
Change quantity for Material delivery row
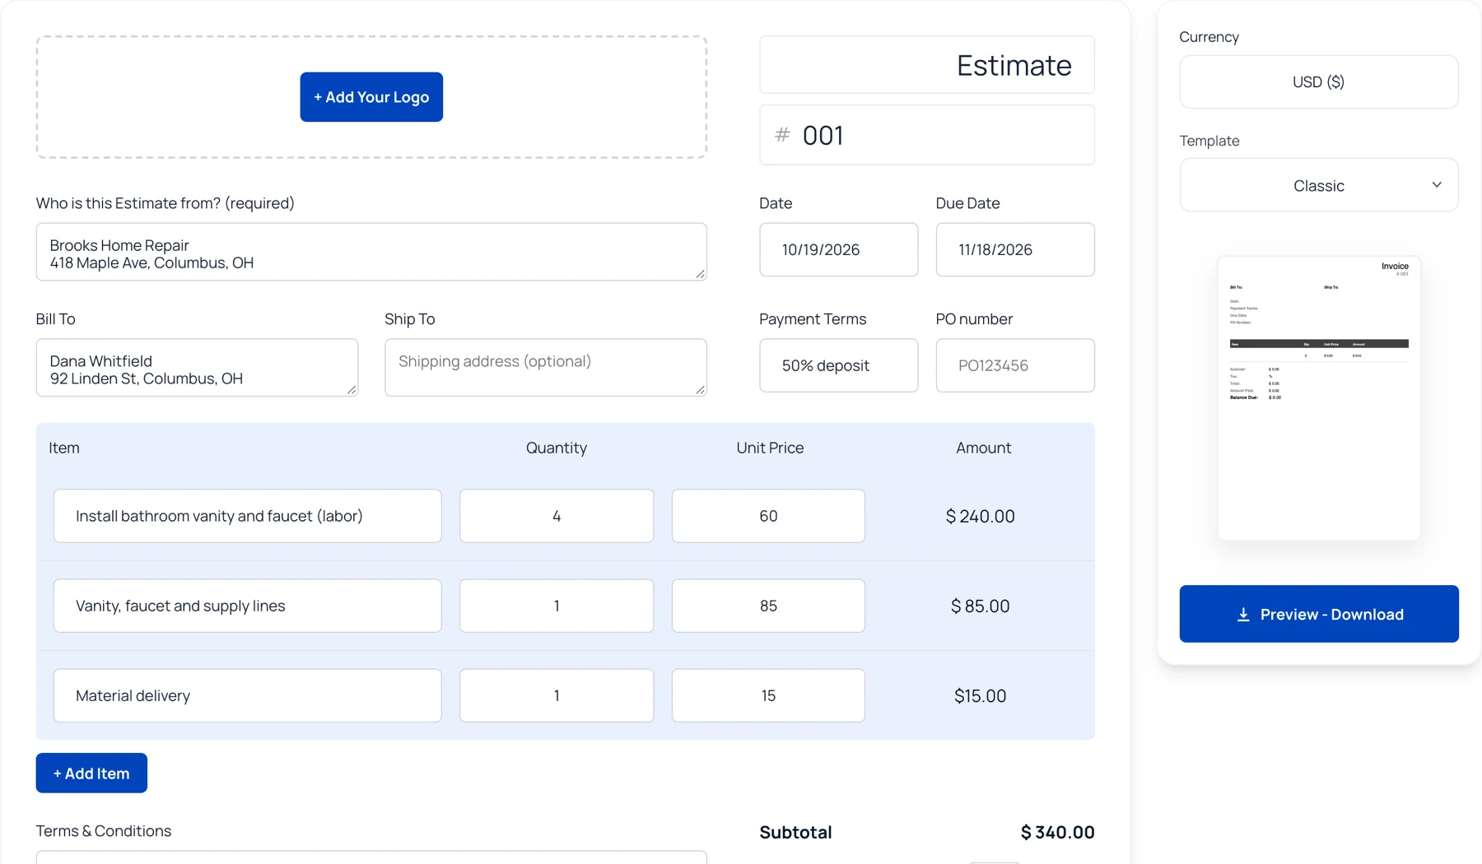(x=557, y=695)
